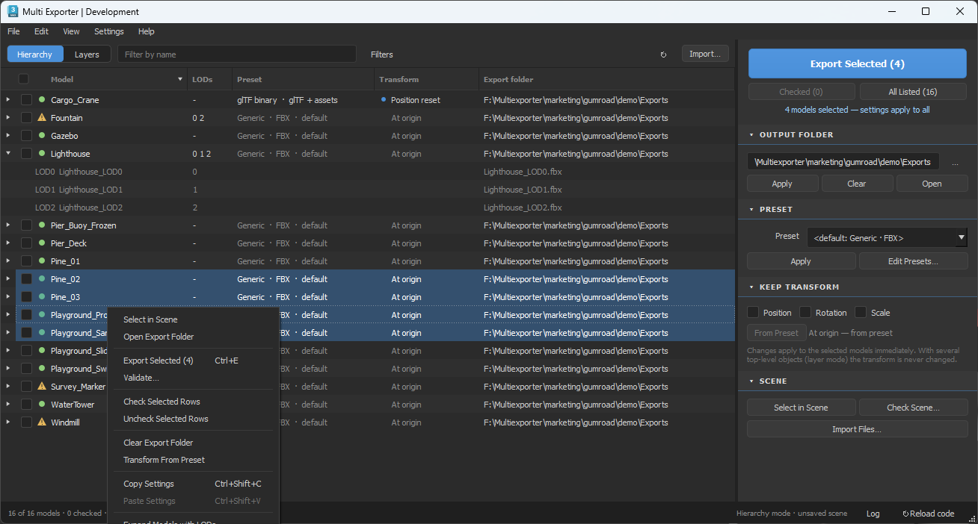The width and height of the screenshot is (978, 524).
Task: Click the Import... button in toolbar
Action: (x=705, y=54)
